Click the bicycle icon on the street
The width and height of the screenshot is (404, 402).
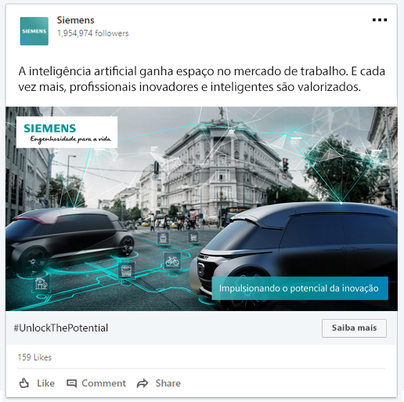172,261
